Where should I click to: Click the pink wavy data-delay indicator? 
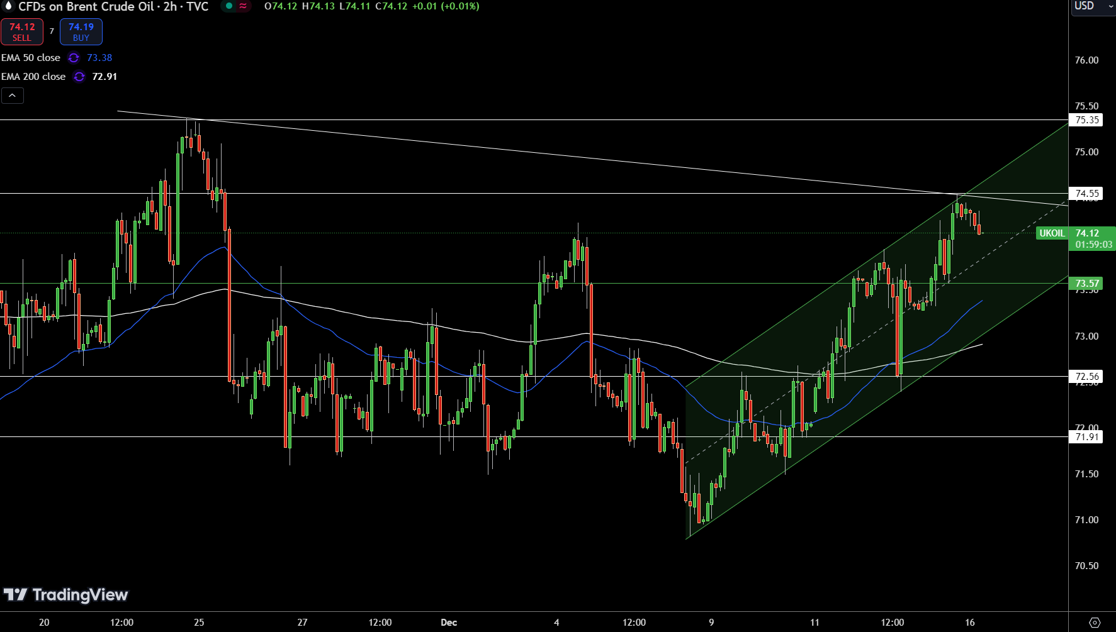(x=244, y=6)
